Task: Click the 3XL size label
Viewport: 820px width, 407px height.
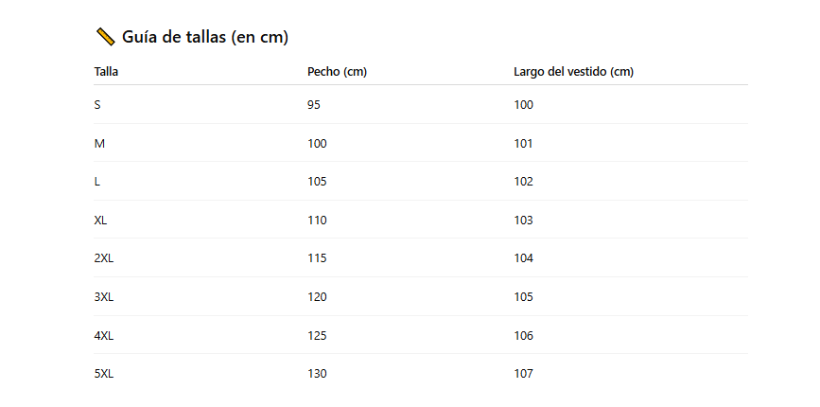Action: coord(104,296)
